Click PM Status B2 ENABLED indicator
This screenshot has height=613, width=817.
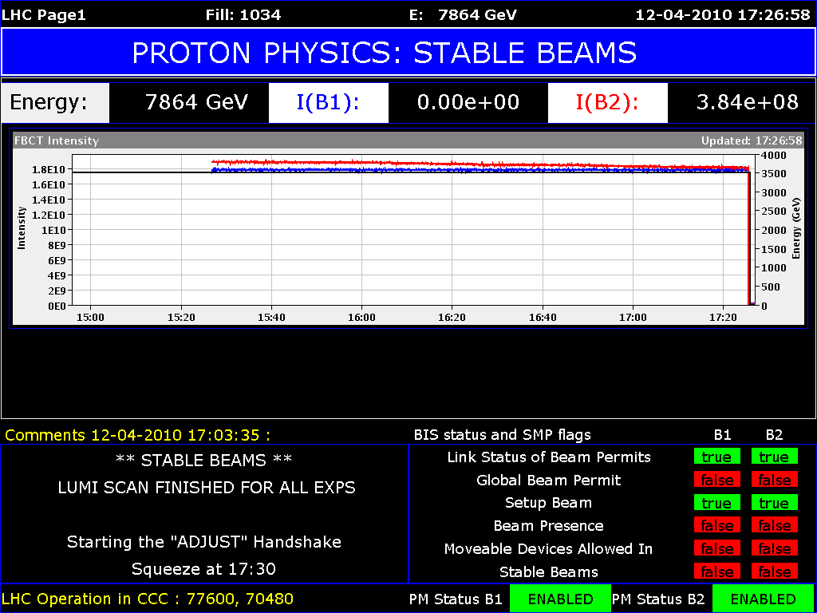click(763, 599)
